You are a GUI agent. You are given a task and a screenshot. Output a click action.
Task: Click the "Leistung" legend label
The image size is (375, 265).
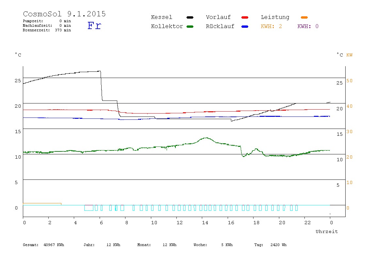[275, 17]
